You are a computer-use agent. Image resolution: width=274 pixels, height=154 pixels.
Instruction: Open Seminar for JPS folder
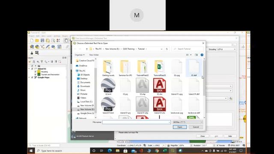pos(125,68)
